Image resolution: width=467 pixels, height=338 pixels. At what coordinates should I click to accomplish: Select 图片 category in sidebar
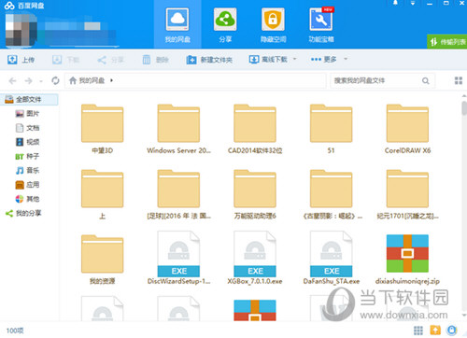coord(27,114)
